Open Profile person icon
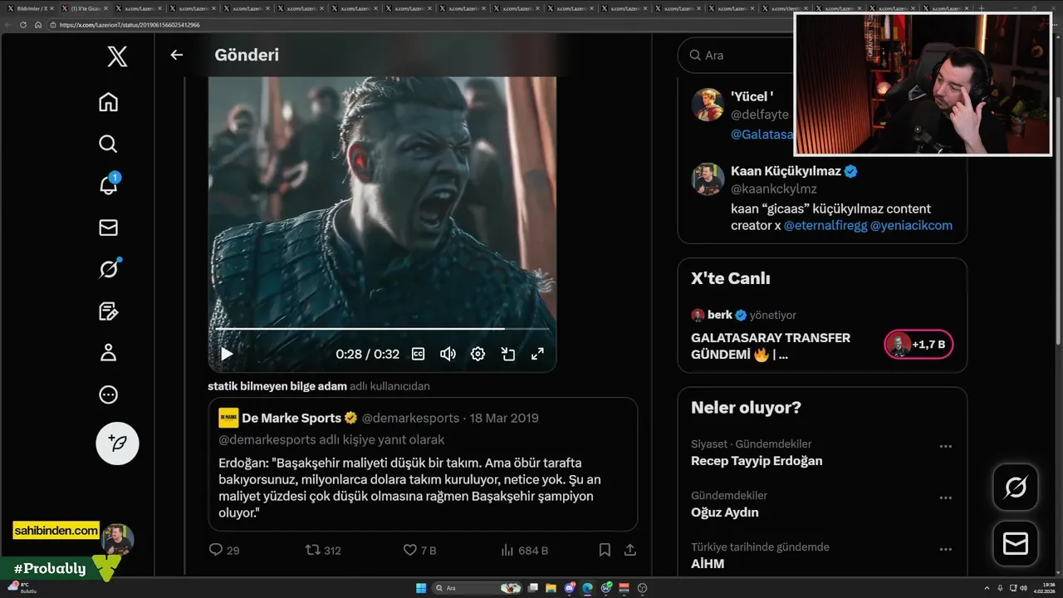The image size is (1063, 598). coord(108,353)
